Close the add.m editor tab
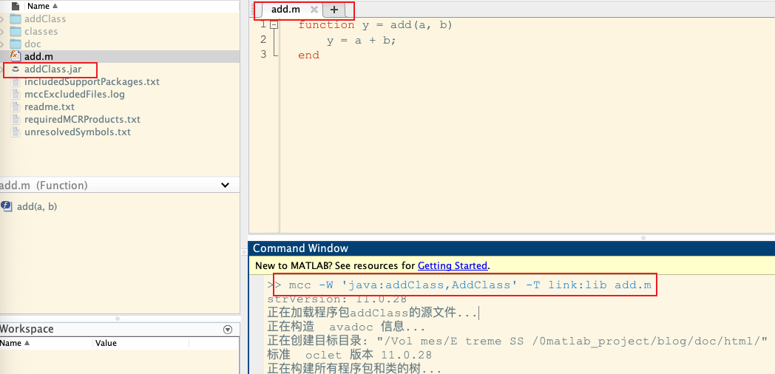This screenshot has height=374, width=775. (314, 10)
